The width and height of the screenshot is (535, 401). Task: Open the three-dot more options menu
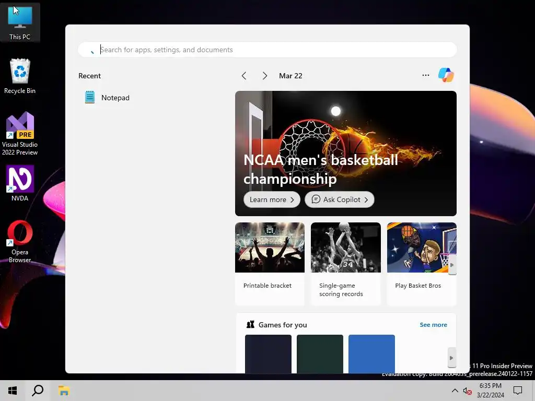point(425,75)
